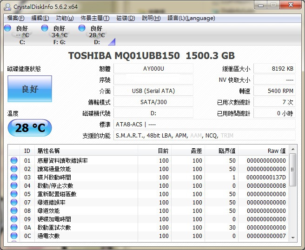Screen dimensions: 305x250
Task: Click the 目前 column header
Action: (155, 151)
